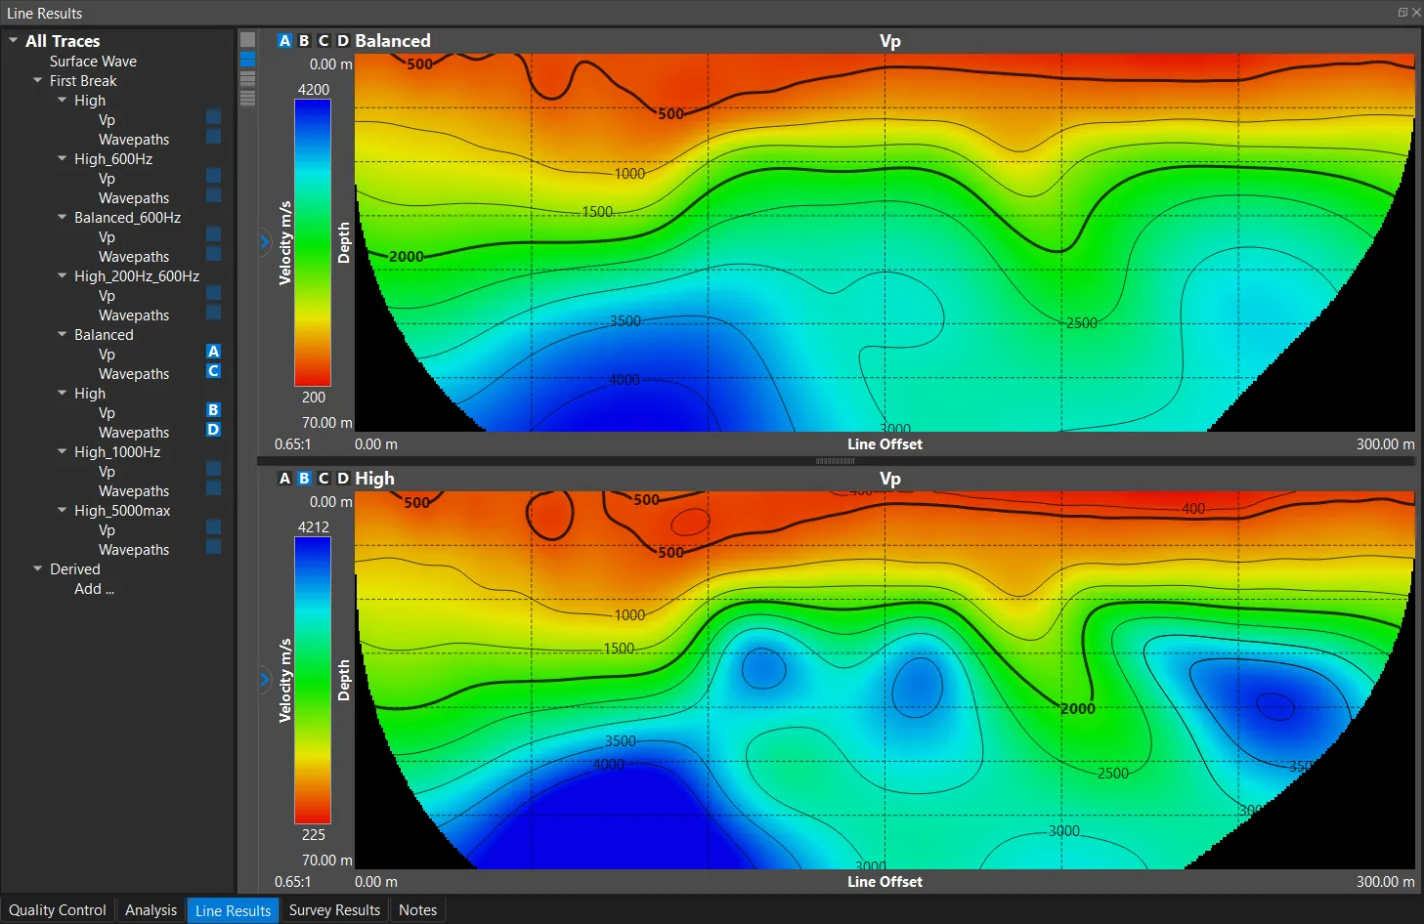Screen dimensions: 1424x924
Task: Select slot A in the Balanced plot header
Action: click(x=284, y=41)
